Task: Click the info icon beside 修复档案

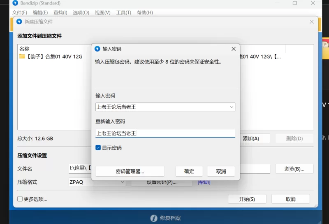Action: [153, 218]
